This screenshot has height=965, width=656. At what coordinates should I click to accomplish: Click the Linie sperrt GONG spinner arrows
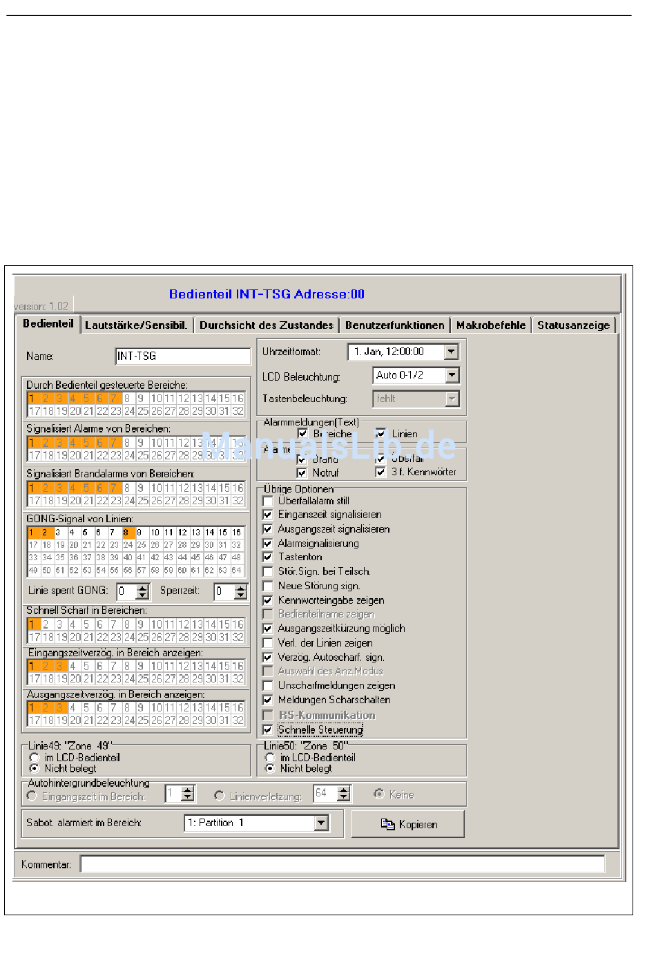coord(143,591)
